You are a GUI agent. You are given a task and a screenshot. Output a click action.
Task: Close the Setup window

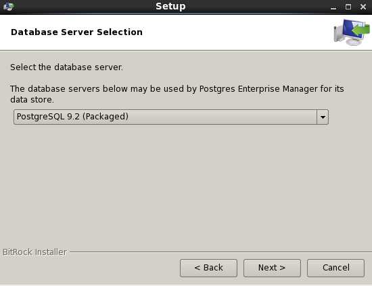[x=363, y=7]
